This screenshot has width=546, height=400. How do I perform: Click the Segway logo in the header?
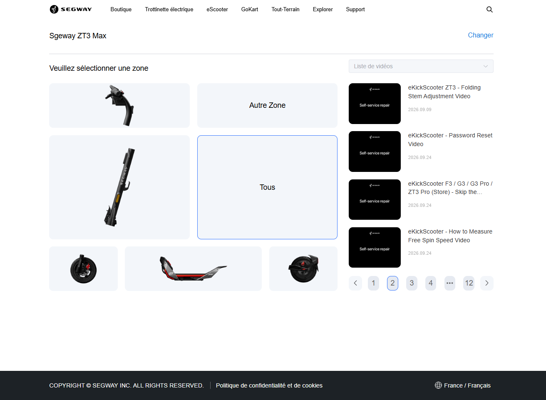click(x=71, y=9)
